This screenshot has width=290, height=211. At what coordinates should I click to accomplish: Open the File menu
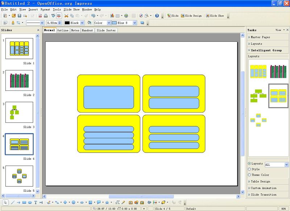4,9
